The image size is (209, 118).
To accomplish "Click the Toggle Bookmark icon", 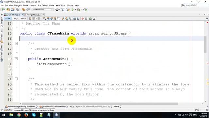I will [x=70, y=19].
